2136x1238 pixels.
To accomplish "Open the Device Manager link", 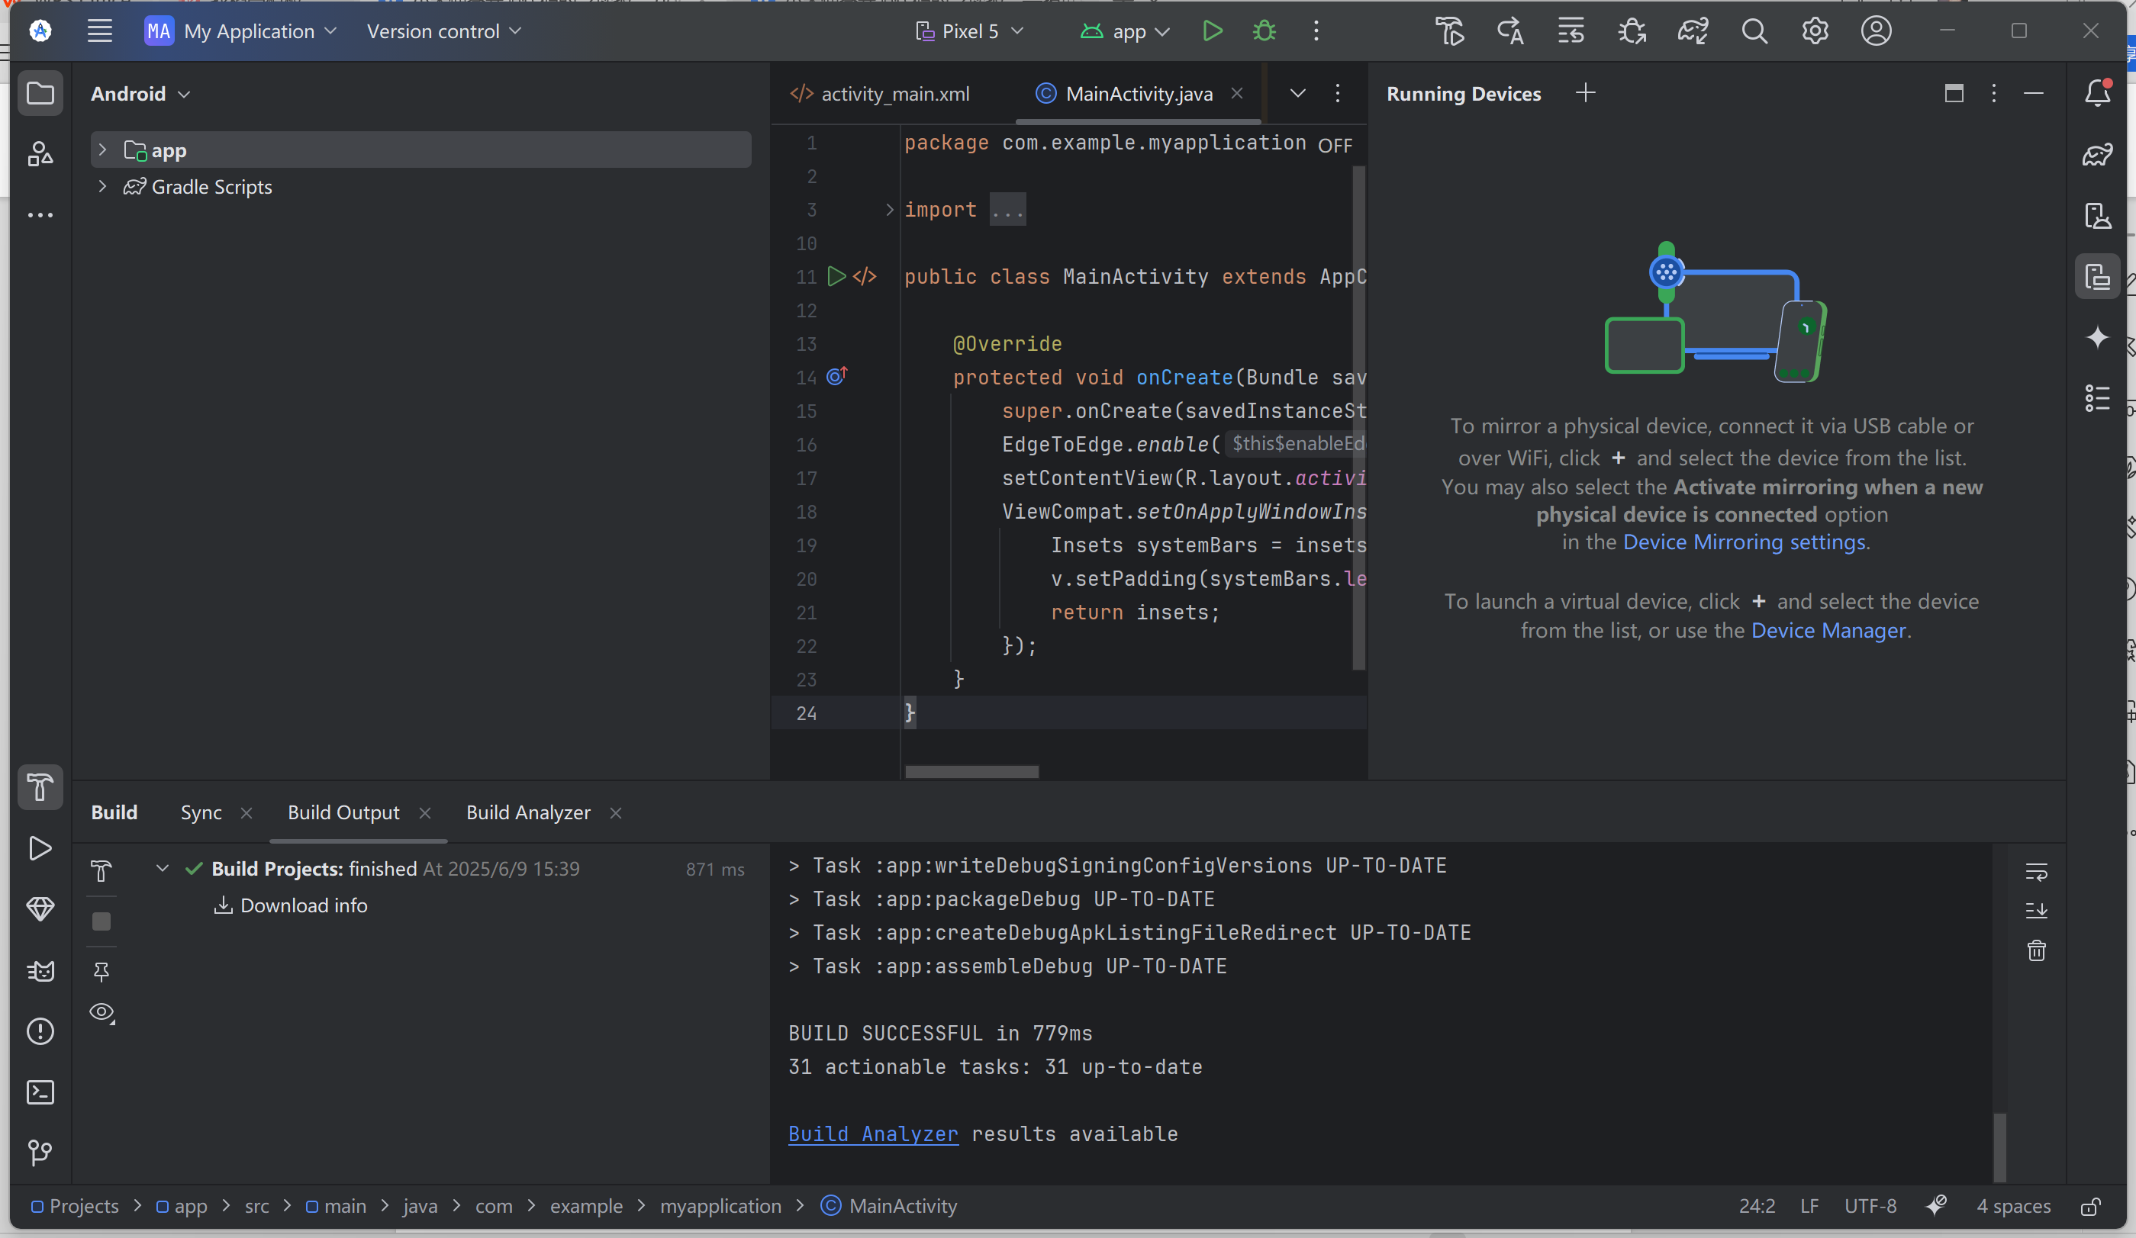I will click(1828, 630).
